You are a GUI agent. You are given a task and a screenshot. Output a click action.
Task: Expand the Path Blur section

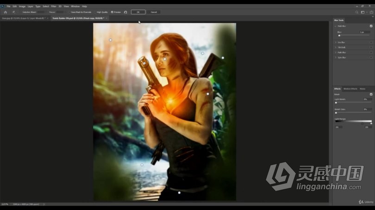pyautogui.click(x=336, y=53)
